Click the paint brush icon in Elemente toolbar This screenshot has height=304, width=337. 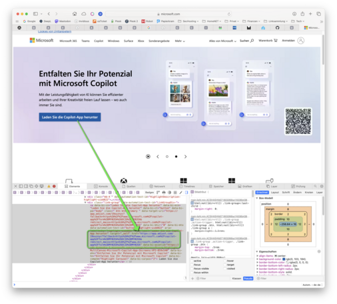coord(180,193)
